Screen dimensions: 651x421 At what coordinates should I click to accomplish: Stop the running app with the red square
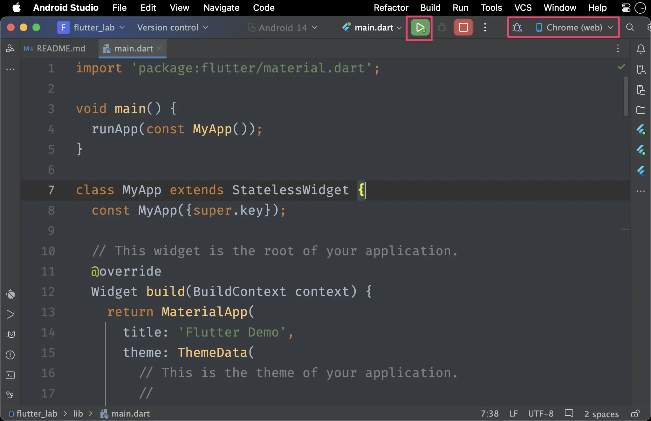click(463, 28)
